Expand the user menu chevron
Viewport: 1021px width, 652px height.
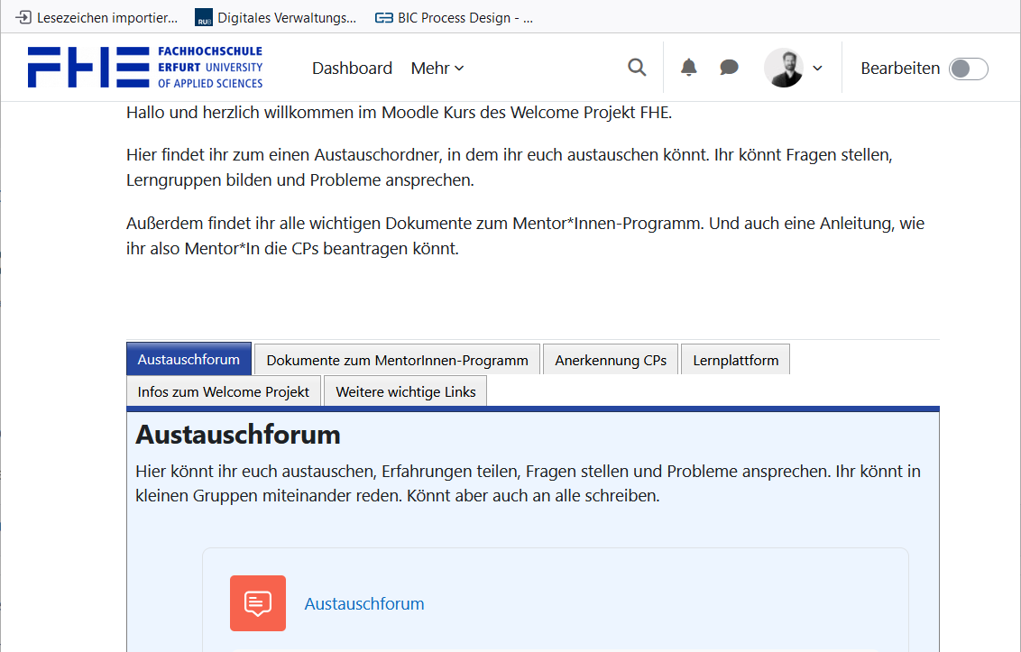818,68
